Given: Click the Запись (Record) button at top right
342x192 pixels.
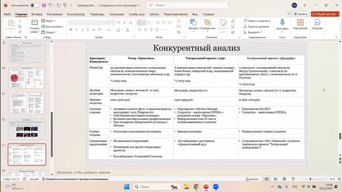Looking at the screenshot, I should (301, 14).
